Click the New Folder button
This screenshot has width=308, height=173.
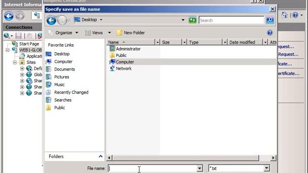pos(130,33)
